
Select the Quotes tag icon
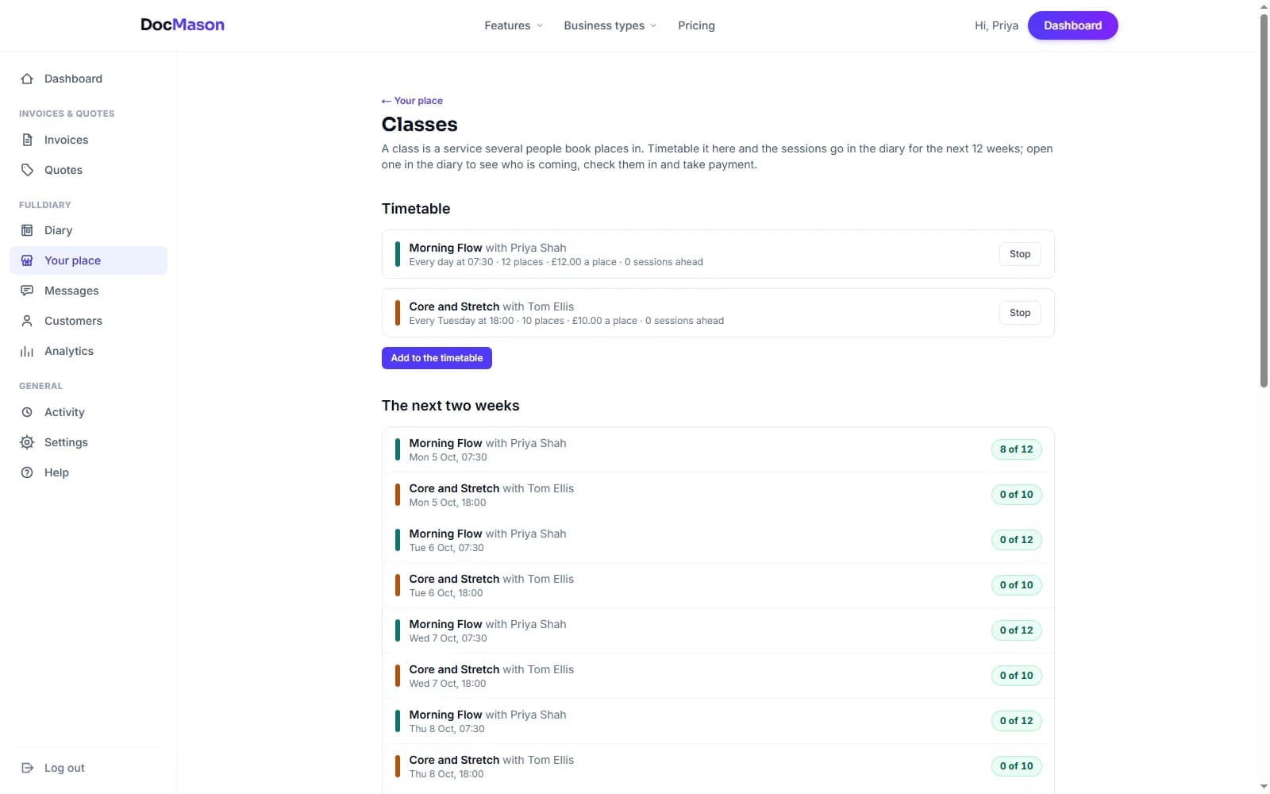tap(27, 170)
